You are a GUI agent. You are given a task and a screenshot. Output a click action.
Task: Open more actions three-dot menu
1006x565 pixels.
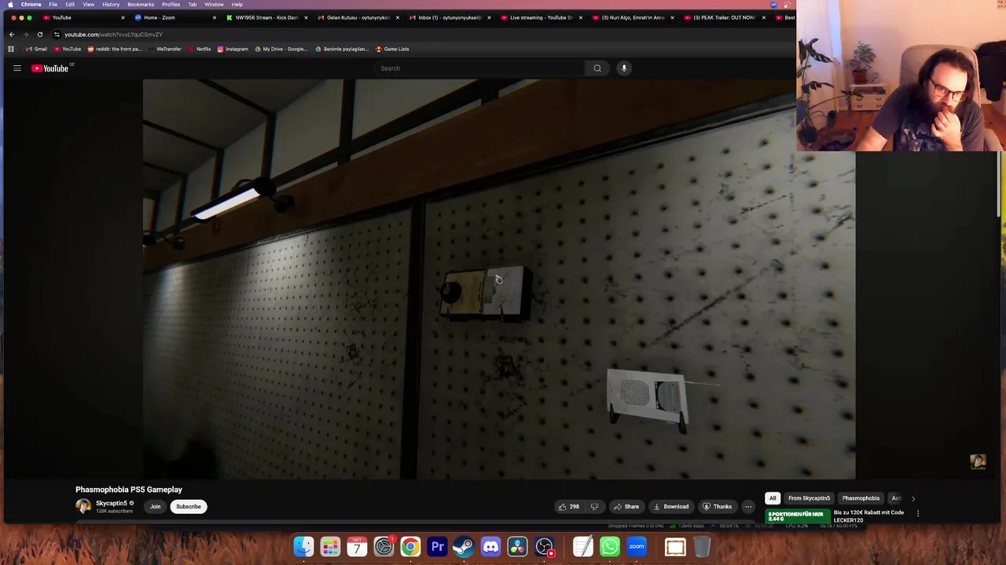pos(748,506)
